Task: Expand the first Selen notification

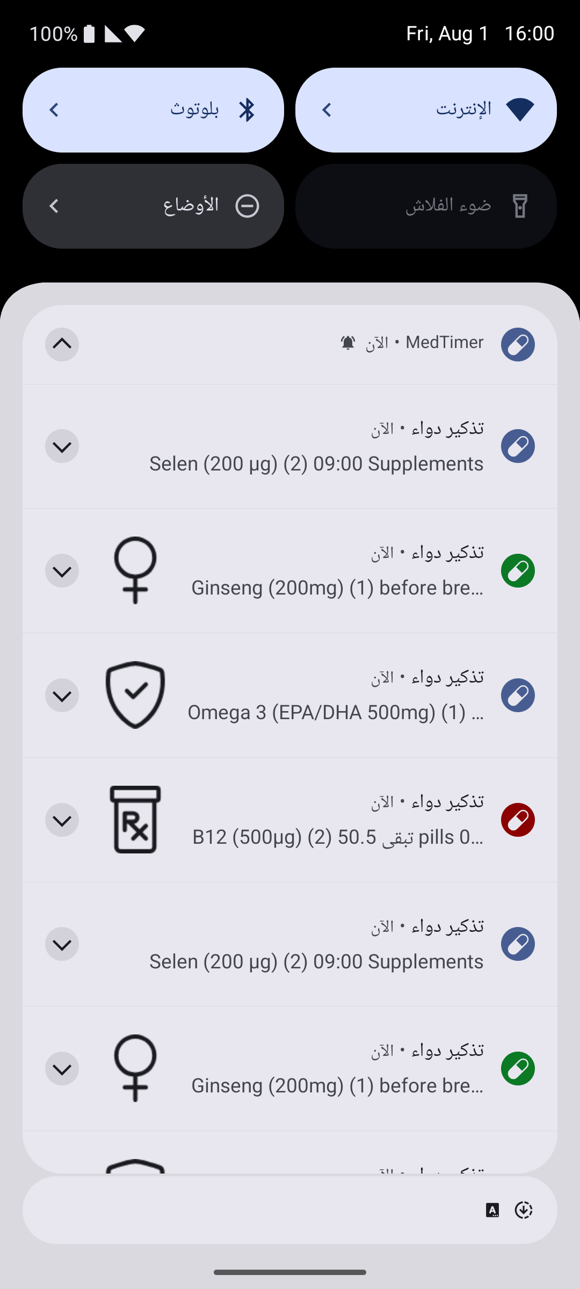Action: click(62, 446)
